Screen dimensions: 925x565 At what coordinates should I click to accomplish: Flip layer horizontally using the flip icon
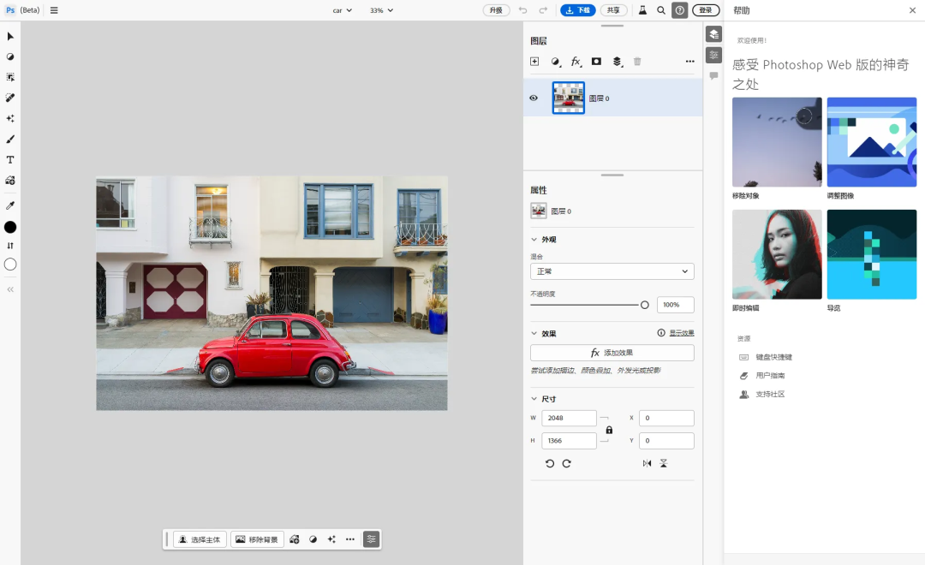click(647, 463)
